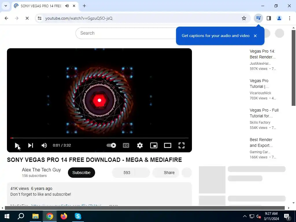Show hidden system tray icons
This screenshot has height=222, width=296.
point(245,216)
